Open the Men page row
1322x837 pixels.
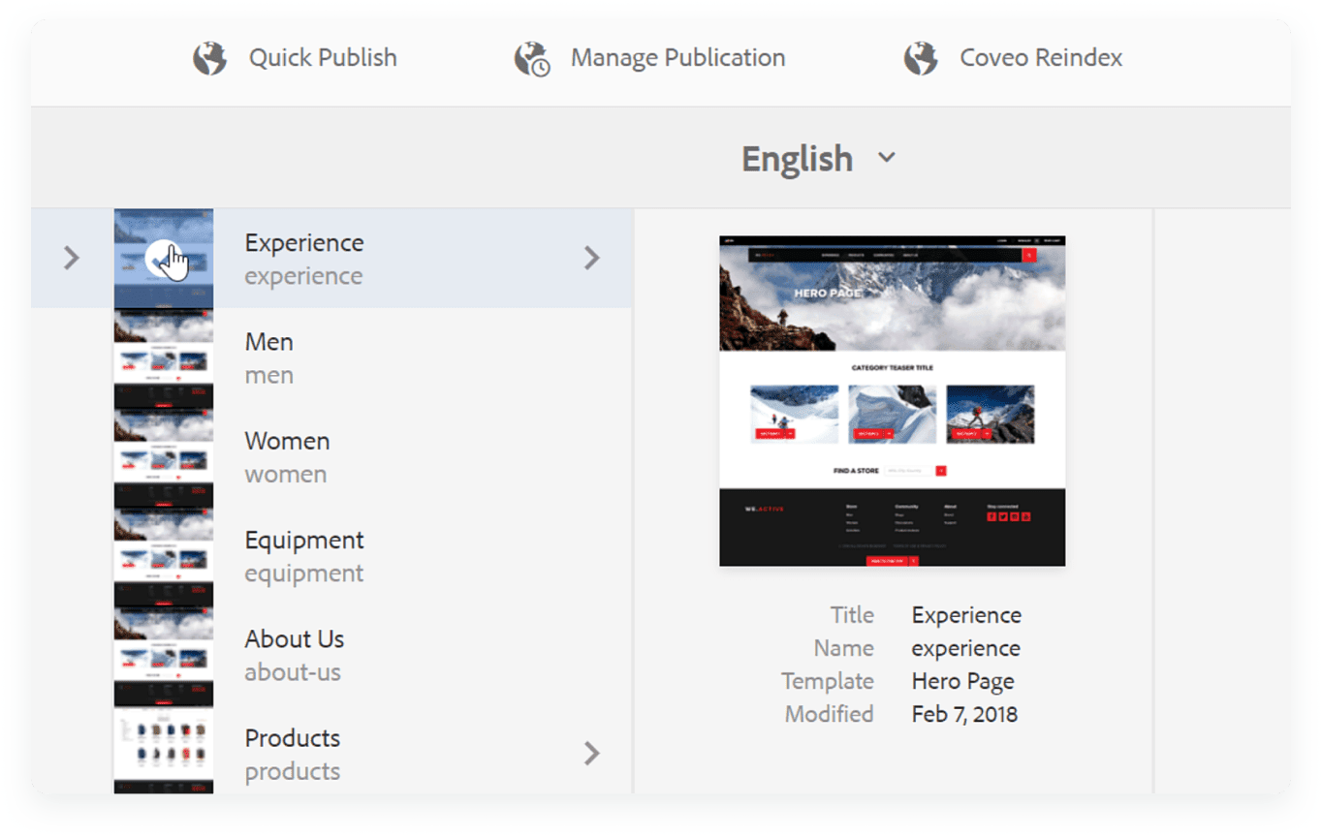coord(331,357)
